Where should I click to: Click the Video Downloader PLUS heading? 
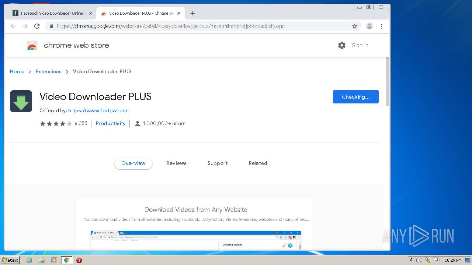click(96, 96)
